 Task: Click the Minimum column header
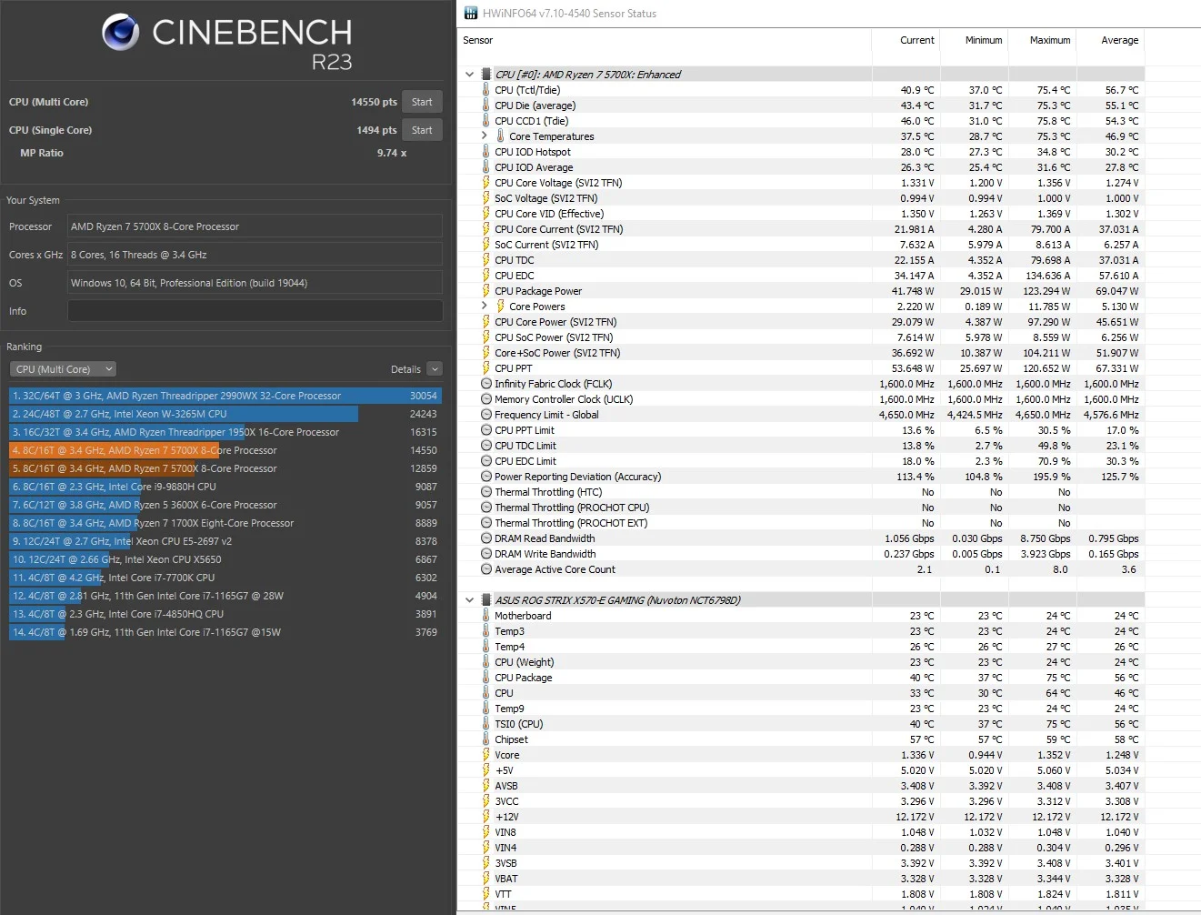coord(984,40)
